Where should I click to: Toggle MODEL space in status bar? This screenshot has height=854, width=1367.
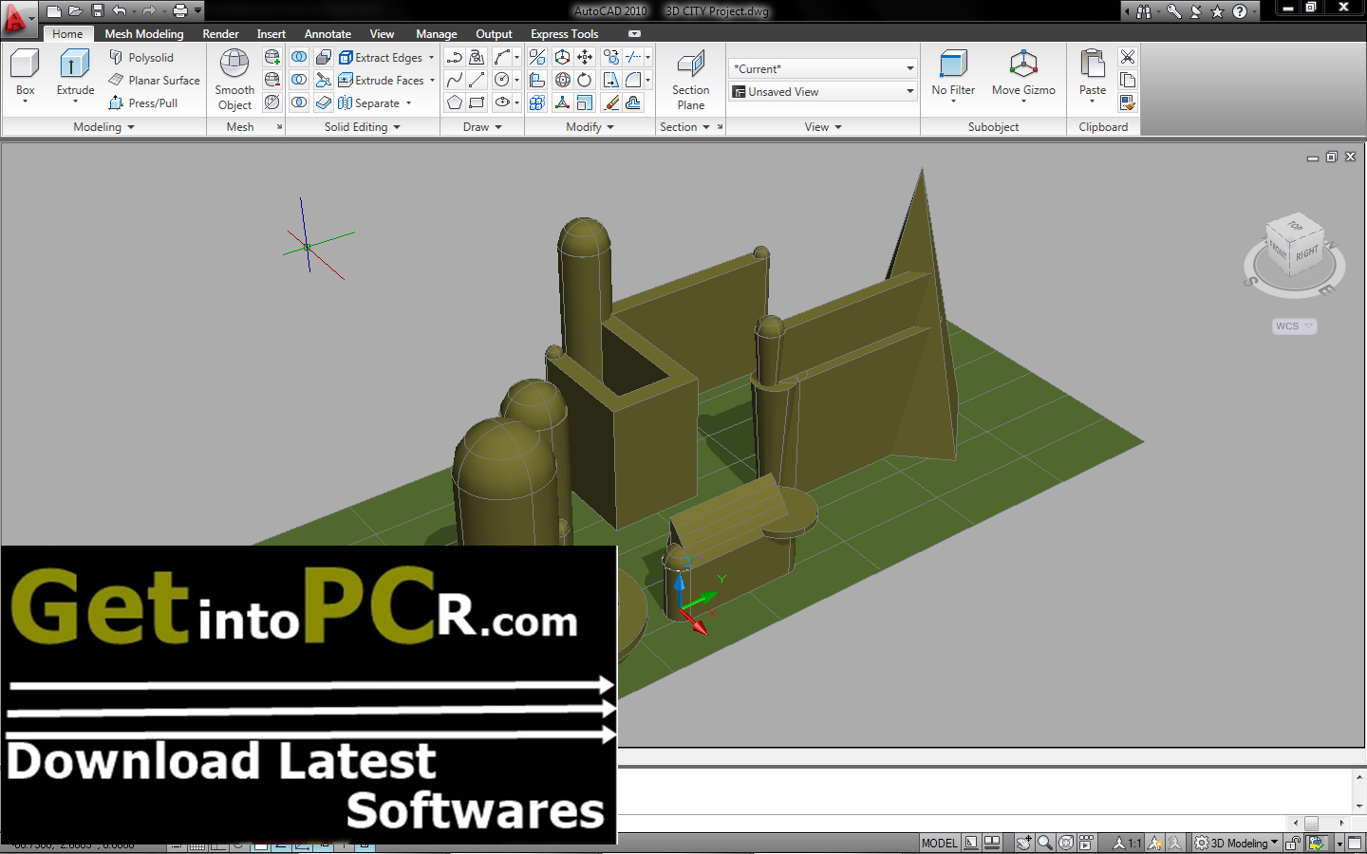[x=940, y=843]
